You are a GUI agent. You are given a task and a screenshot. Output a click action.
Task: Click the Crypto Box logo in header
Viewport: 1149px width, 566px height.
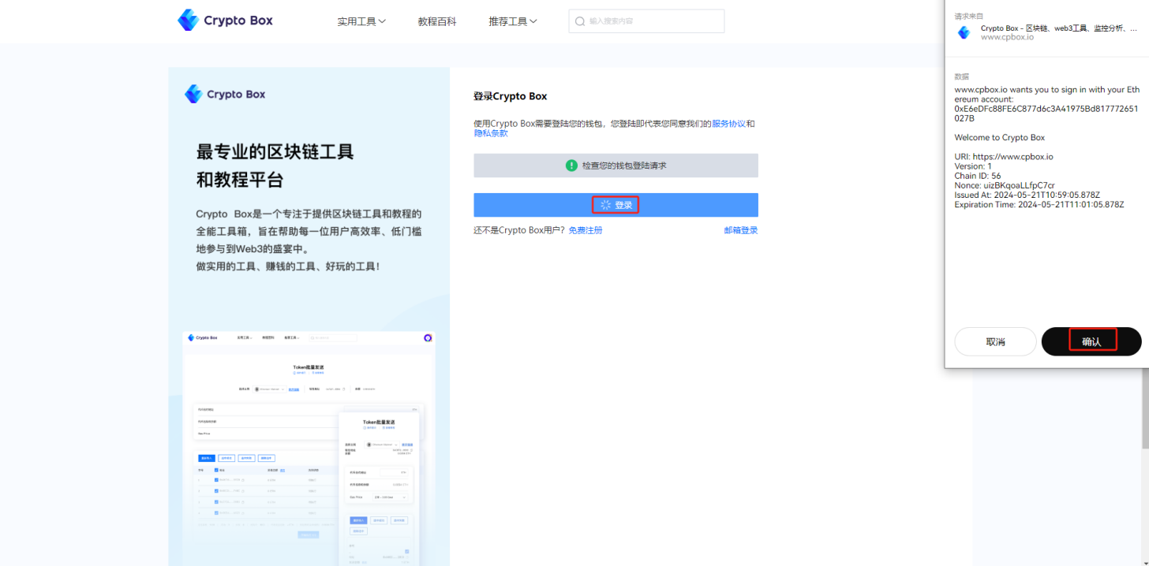225,20
